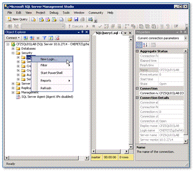
Task: Click the Object Explorer disconnect icon
Action: point(32,38)
